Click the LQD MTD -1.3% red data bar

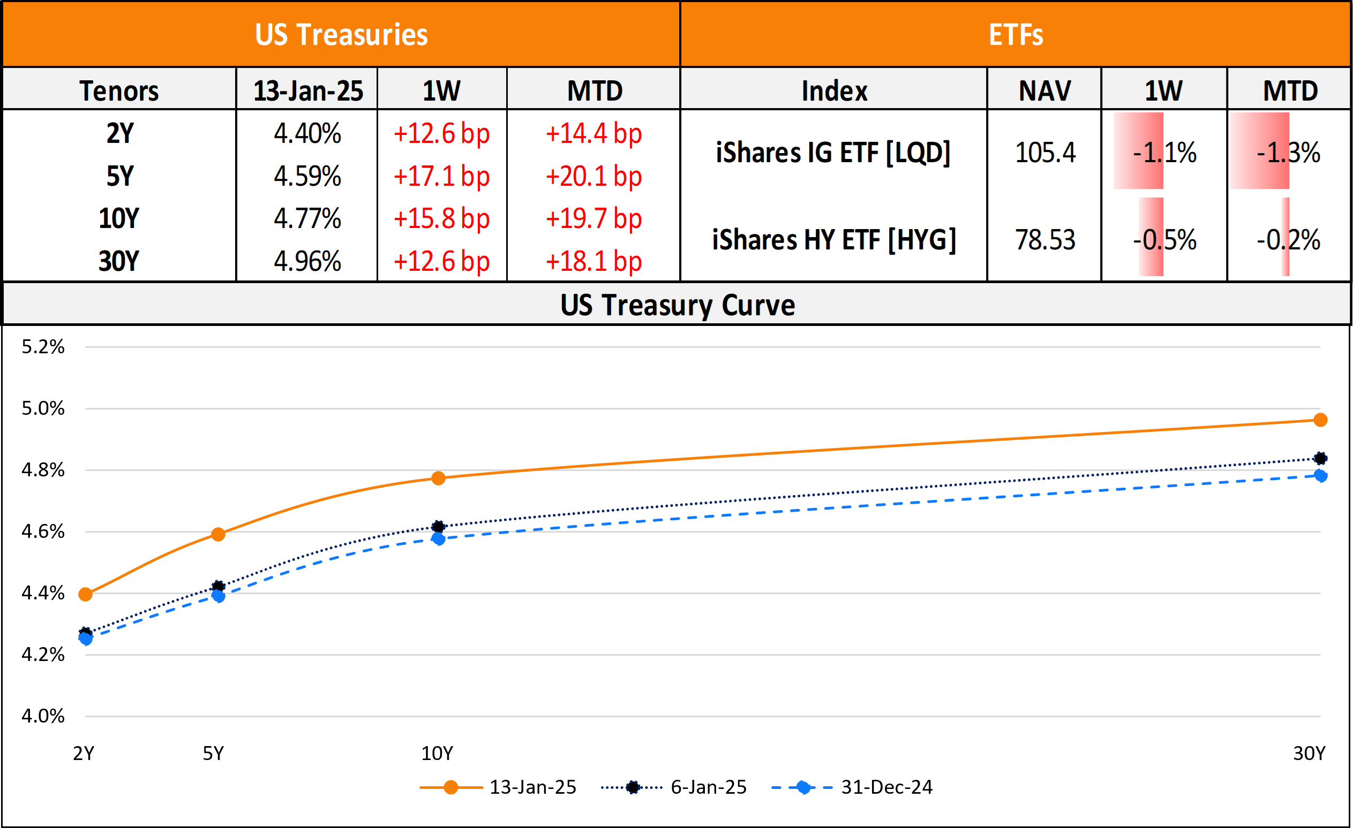pyautogui.click(x=1260, y=151)
